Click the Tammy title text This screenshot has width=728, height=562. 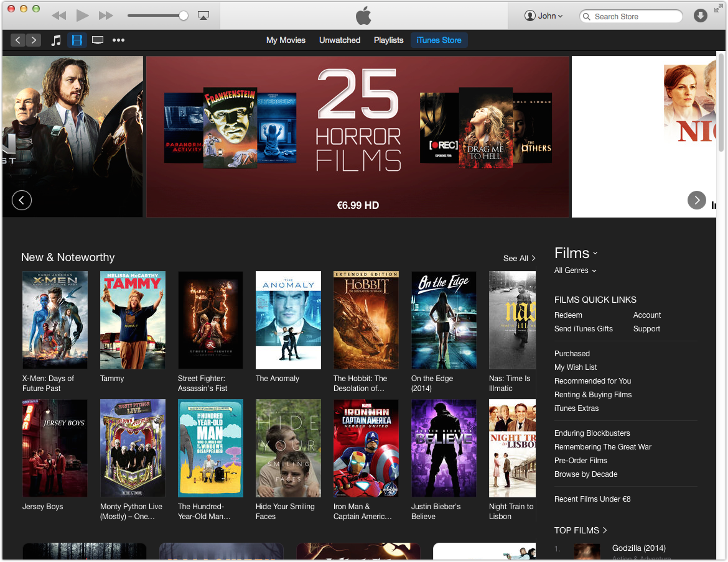coord(112,379)
